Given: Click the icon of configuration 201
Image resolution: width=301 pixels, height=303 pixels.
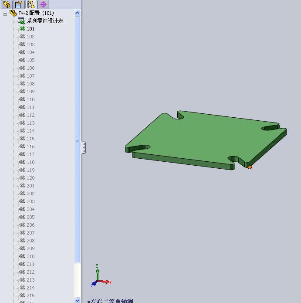Looking at the screenshot, I should coord(22,186).
